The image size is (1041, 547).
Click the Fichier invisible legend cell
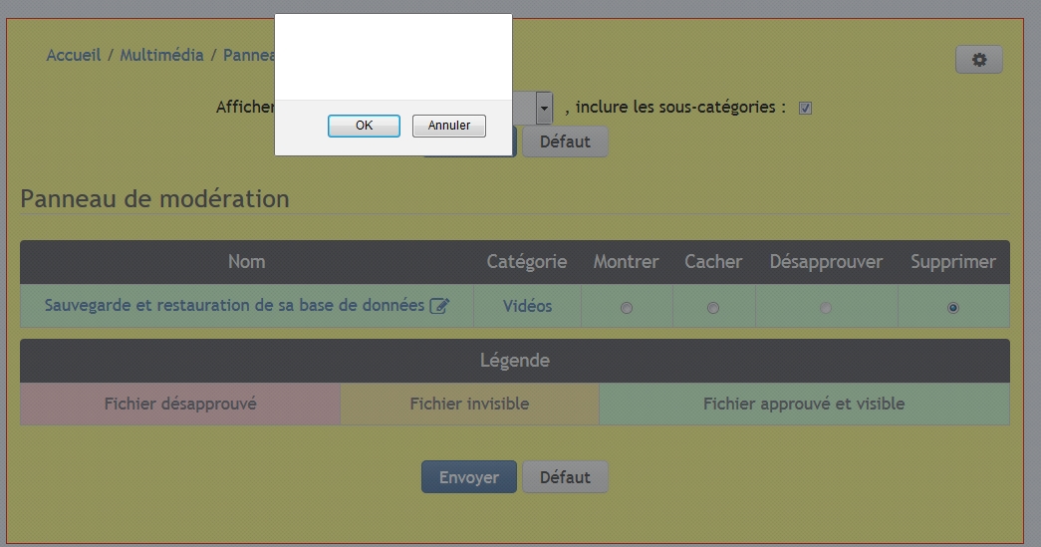tap(469, 404)
